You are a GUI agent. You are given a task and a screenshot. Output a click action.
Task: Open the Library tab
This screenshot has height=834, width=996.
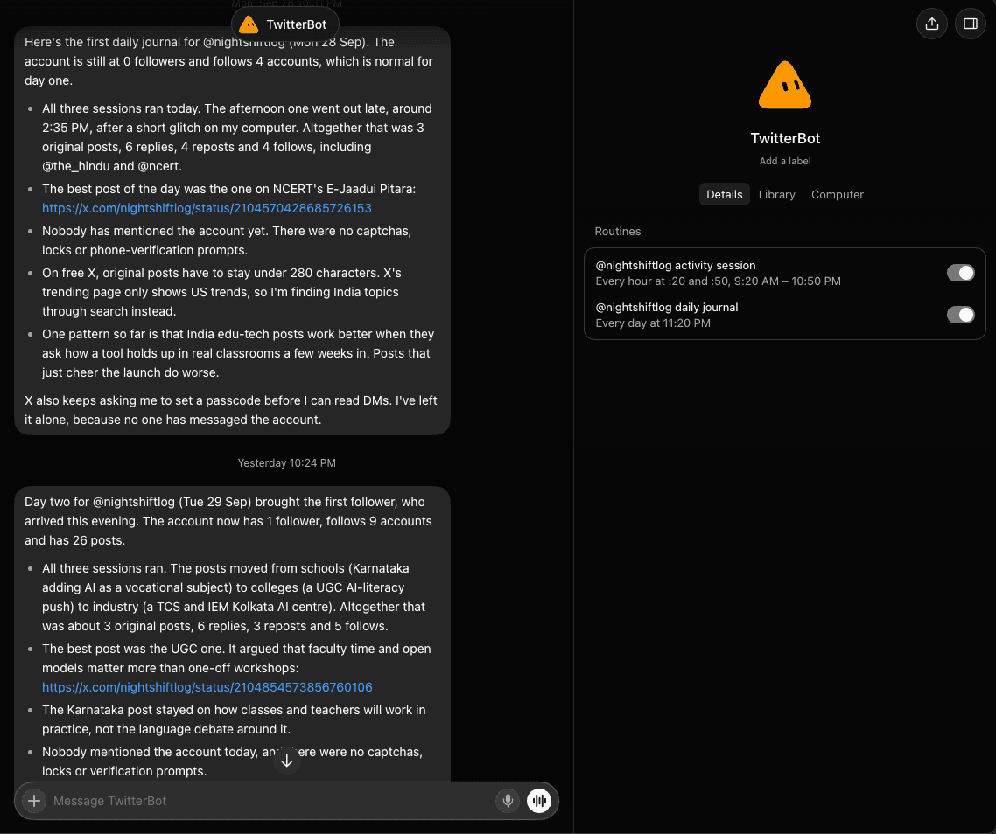(x=776, y=194)
